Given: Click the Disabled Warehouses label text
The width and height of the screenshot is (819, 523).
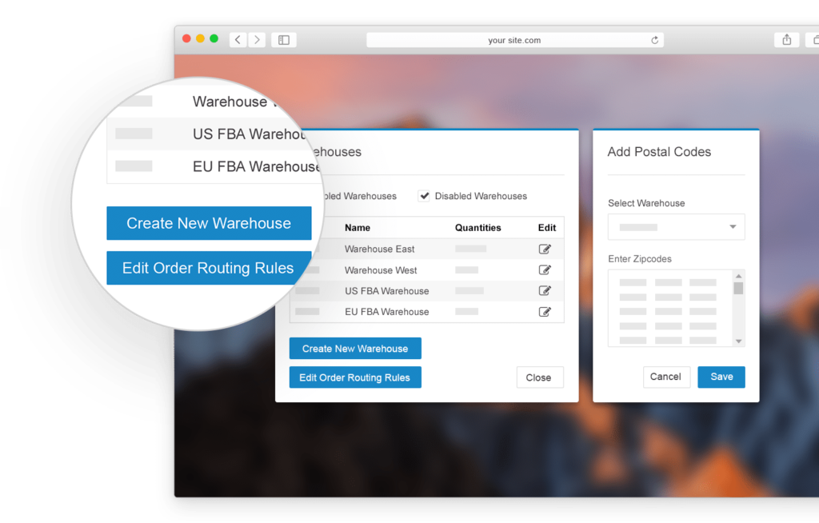Looking at the screenshot, I should 481,196.
